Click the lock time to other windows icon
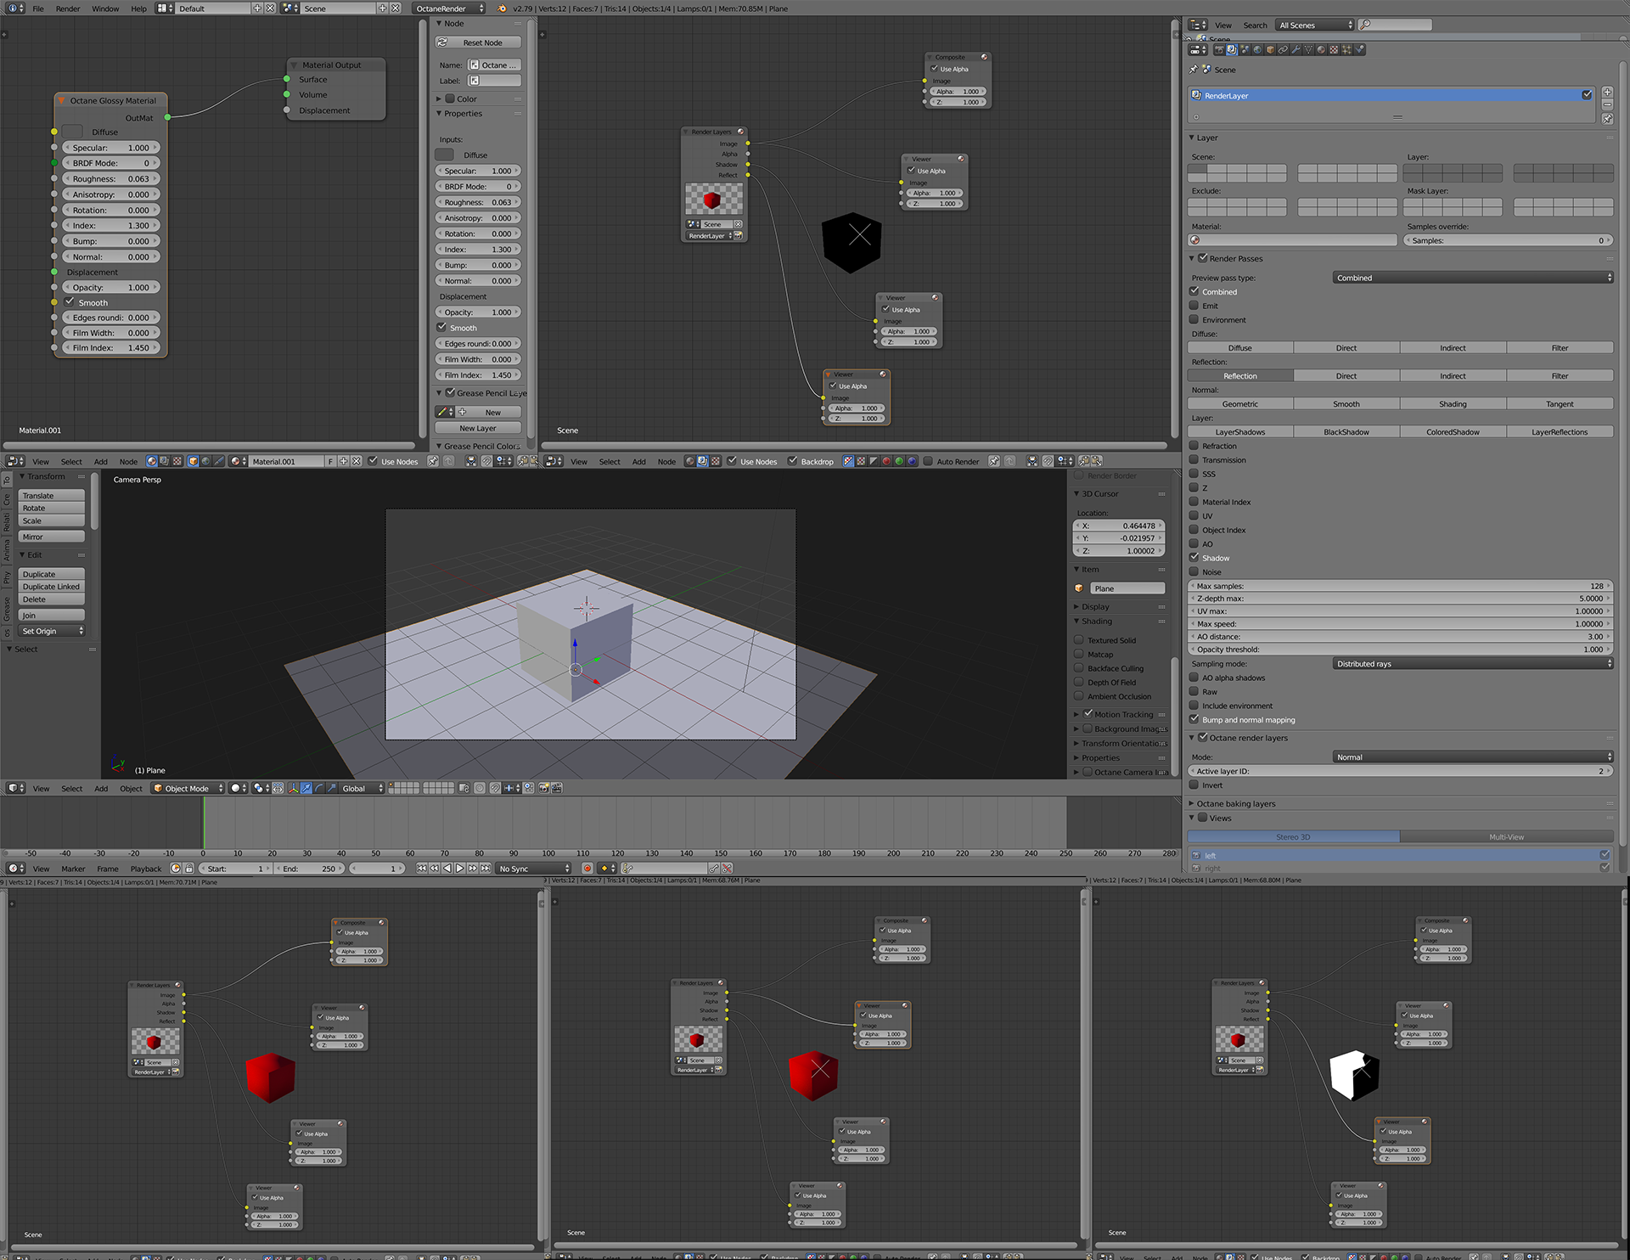Viewport: 1630px width, 1260px height. coord(188,869)
